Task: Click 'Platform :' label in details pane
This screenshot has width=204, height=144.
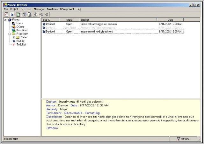Action: click(53, 128)
